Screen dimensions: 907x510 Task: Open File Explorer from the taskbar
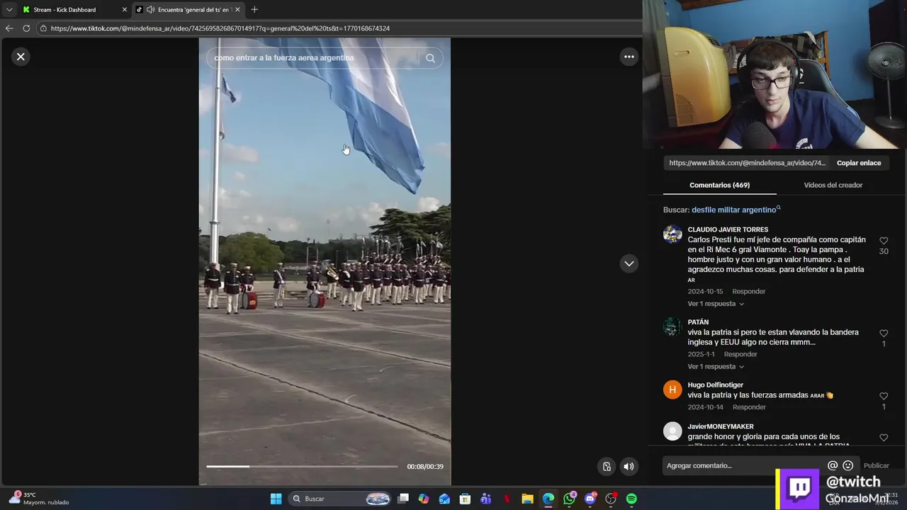(527, 499)
